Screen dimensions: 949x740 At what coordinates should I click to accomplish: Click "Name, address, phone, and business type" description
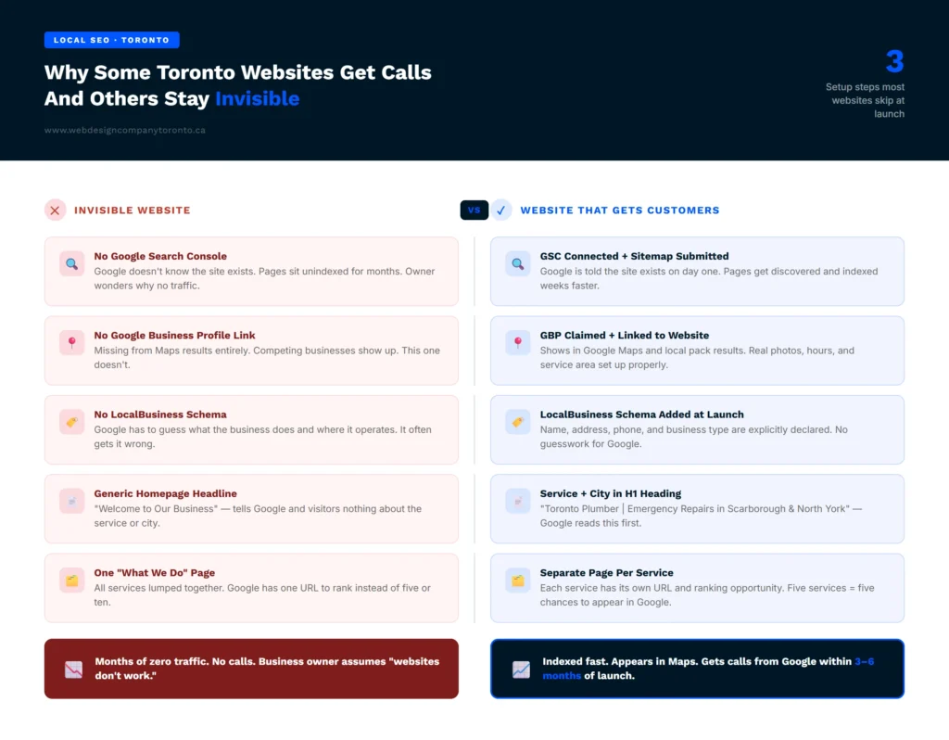(693, 437)
